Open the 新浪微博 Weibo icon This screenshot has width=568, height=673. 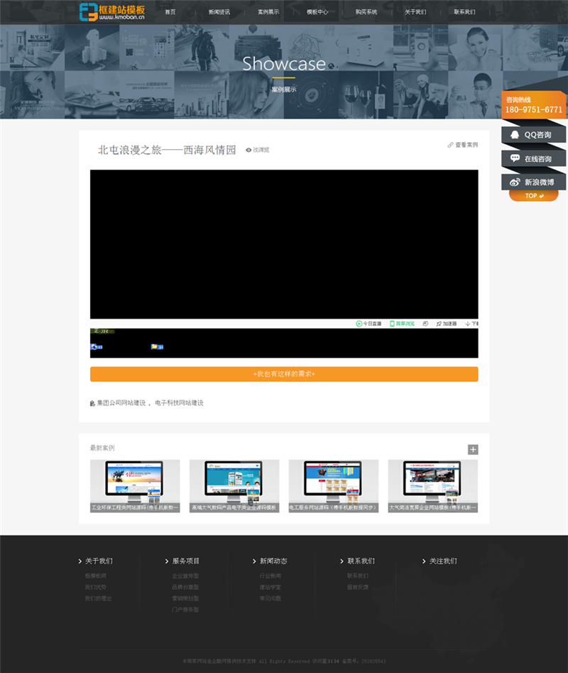(x=515, y=182)
